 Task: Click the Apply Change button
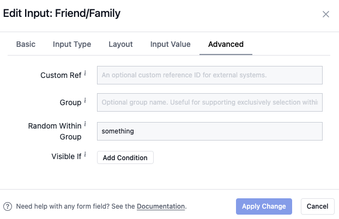[264, 206]
